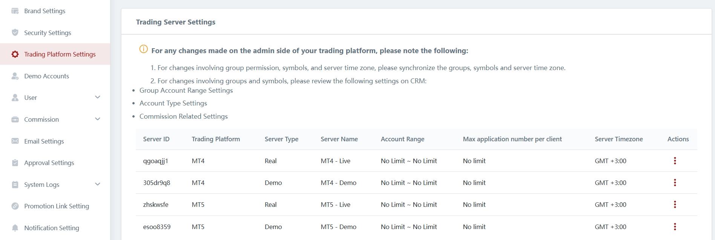Click the Approval Settings clipboard icon
The image size is (715, 240).
(15, 163)
